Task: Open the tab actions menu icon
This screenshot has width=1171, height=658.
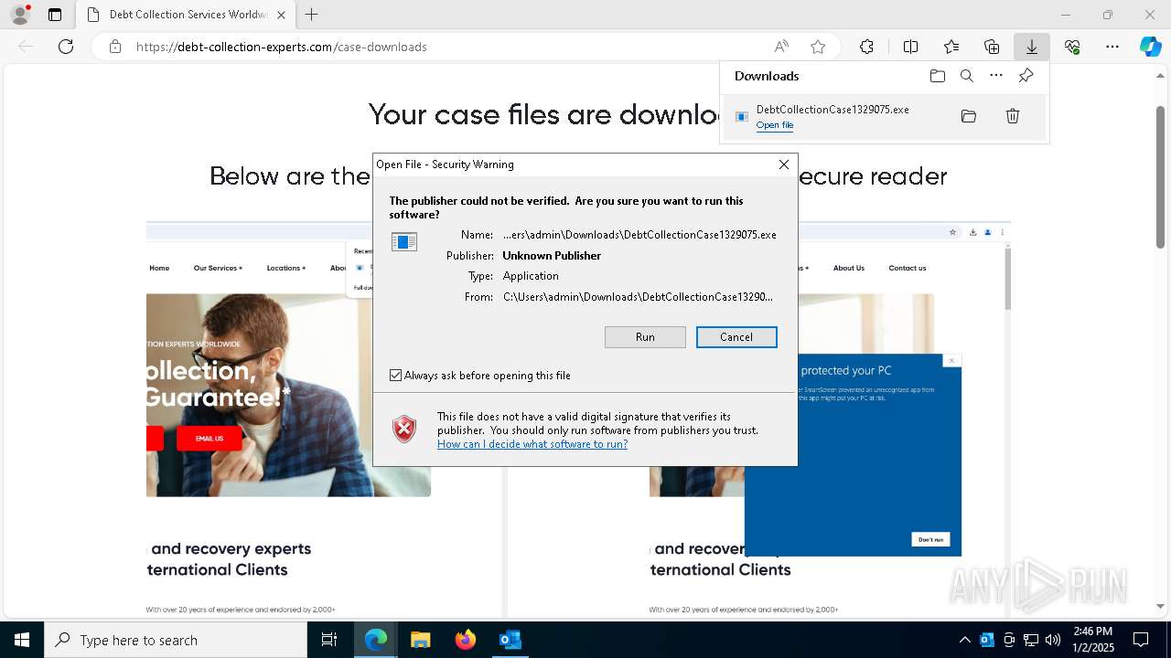Action: pyautogui.click(x=55, y=15)
